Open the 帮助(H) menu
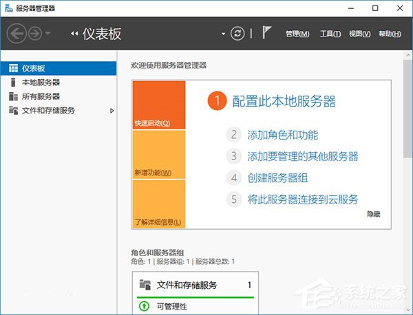The width and height of the screenshot is (413, 315). pyautogui.click(x=390, y=34)
